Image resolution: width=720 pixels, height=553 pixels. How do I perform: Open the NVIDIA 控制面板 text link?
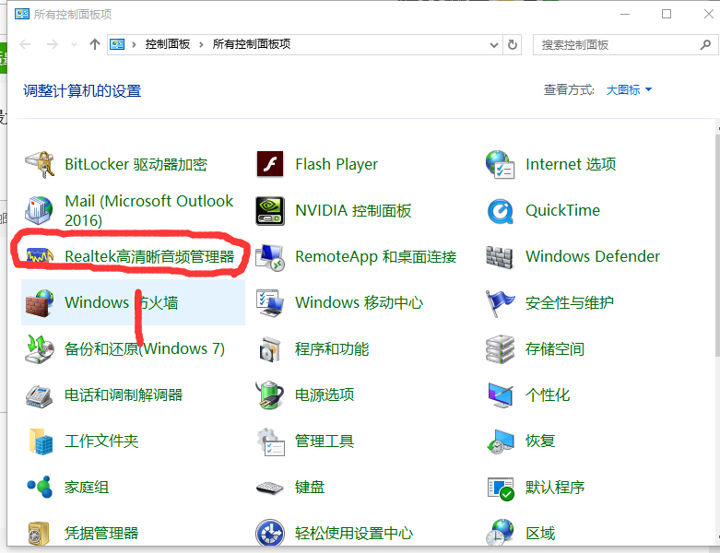coord(353,211)
